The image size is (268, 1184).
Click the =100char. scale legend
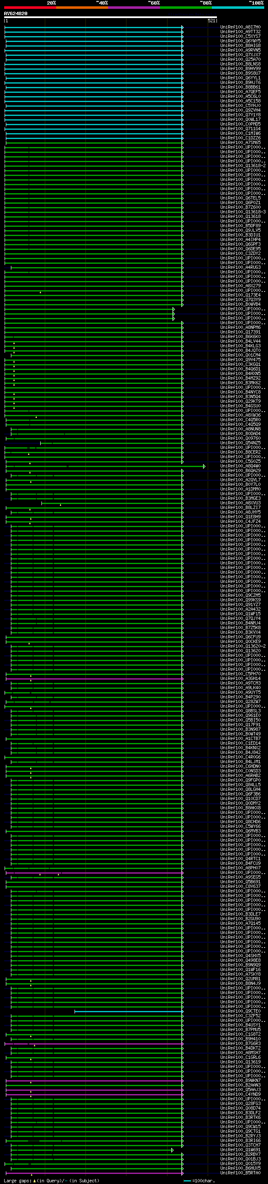(x=199, y=1181)
